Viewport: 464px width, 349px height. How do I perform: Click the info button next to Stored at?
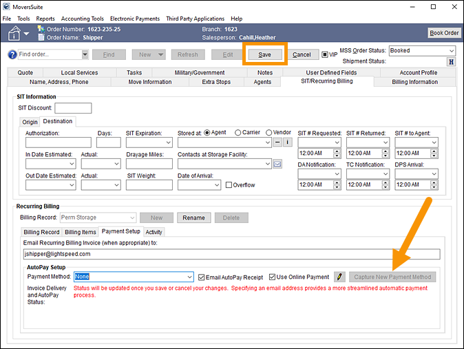click(x=287, y=142)
